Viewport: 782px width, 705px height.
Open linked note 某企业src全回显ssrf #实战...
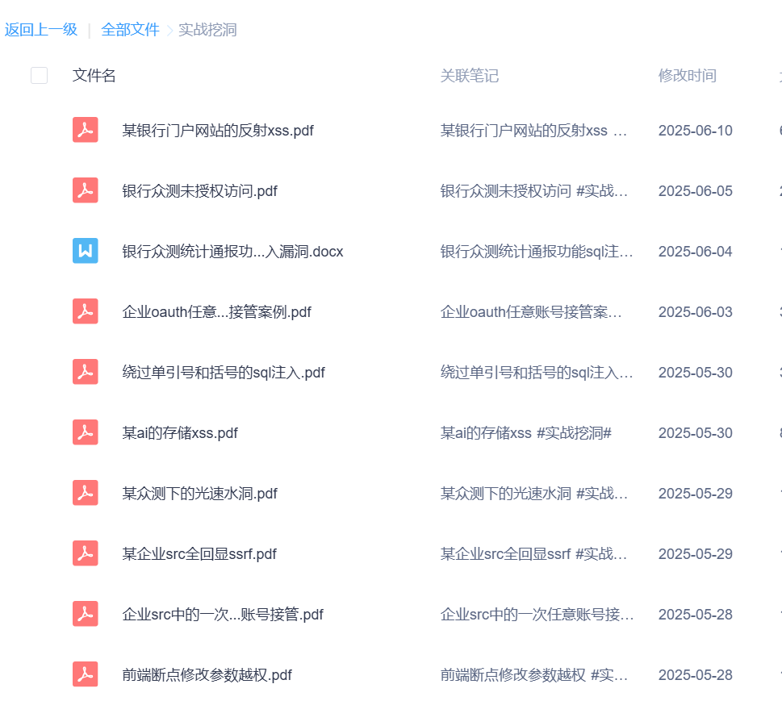pyautogui.click(x=533, y=553)
